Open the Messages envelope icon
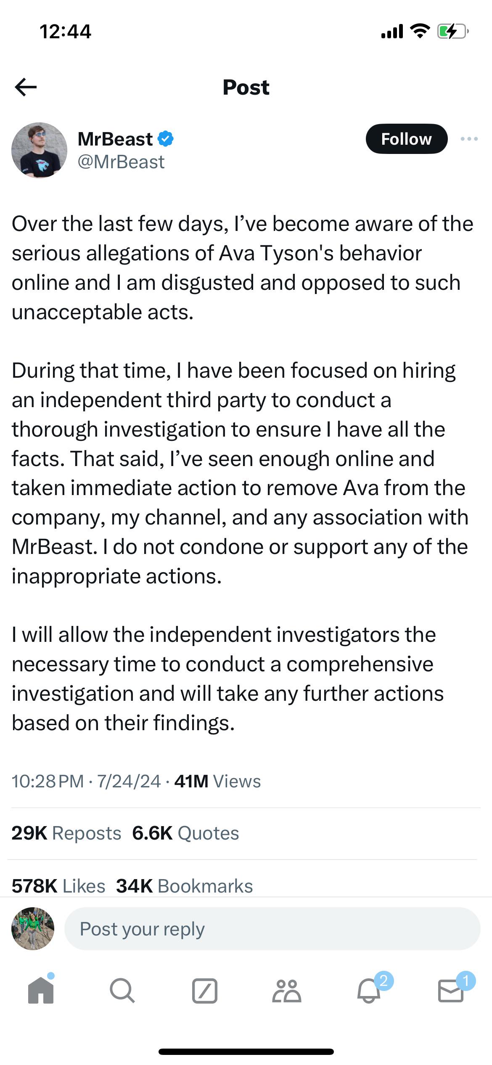 point(451,991)
